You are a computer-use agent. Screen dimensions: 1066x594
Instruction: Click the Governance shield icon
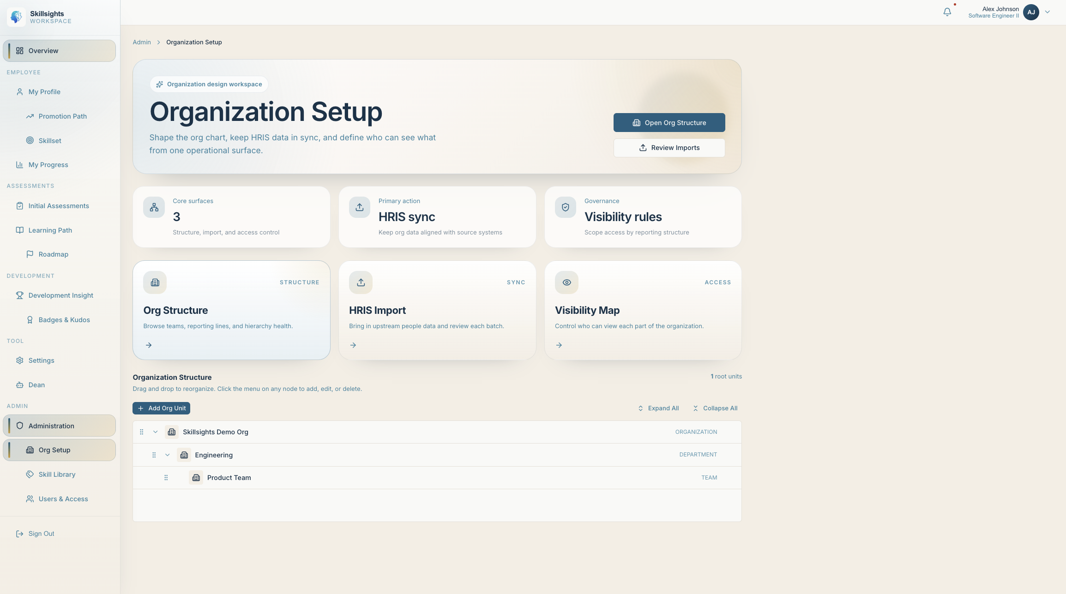tap(565, 208)
